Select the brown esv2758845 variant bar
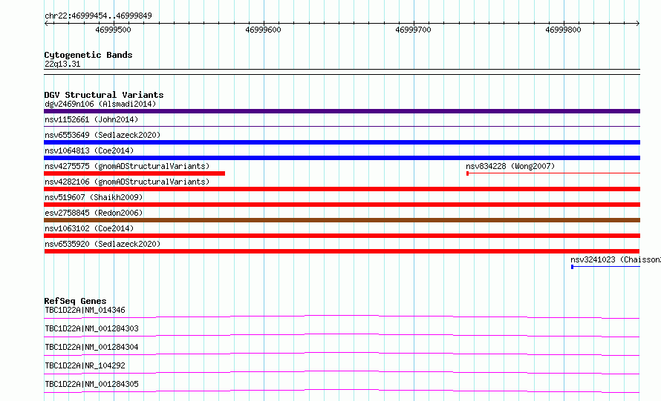The width and height of the screenshot is (661, 401). click(x=342, y=220)
